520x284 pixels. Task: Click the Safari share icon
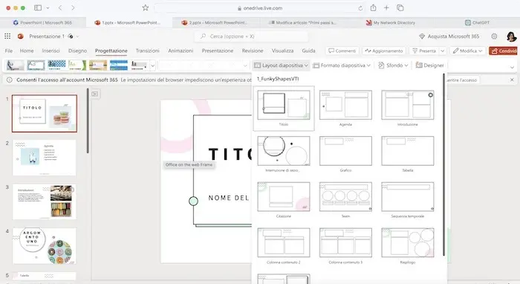point(374,7)
